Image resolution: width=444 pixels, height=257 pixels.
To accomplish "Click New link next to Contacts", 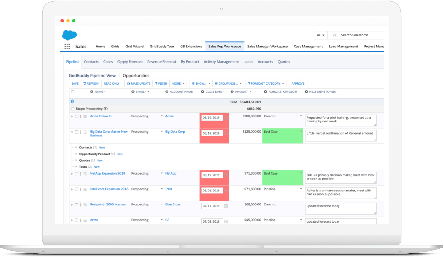I will tap(102, 148).
